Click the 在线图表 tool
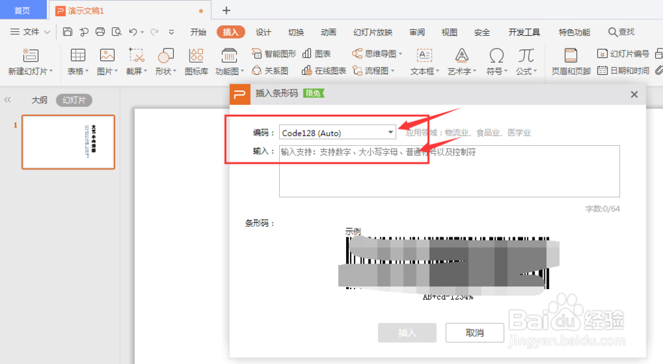Screen dimensions: 663x364 point(324,70)
